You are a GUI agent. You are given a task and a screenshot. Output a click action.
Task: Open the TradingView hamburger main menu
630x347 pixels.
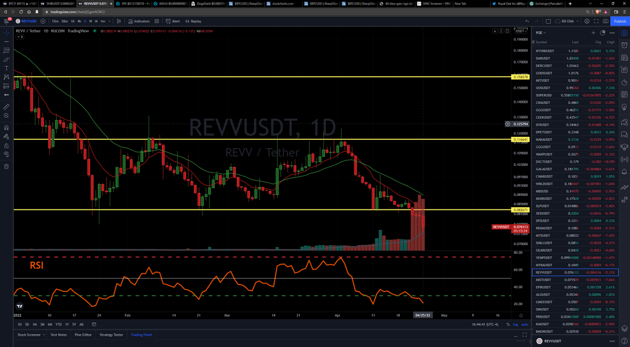7,21
